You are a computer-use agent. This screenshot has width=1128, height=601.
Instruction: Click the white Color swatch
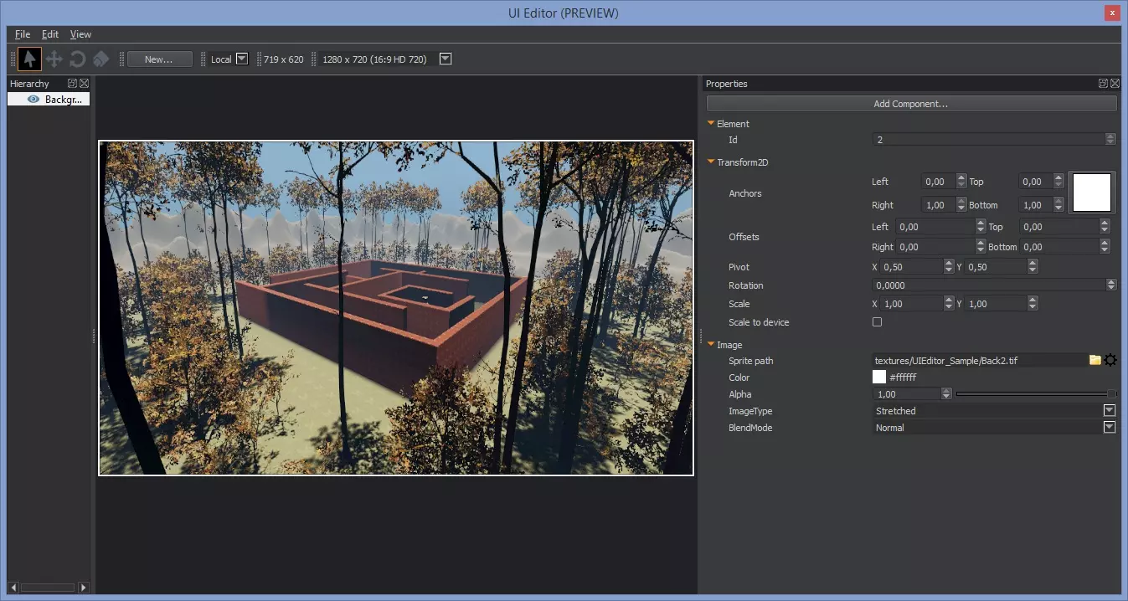879,378
